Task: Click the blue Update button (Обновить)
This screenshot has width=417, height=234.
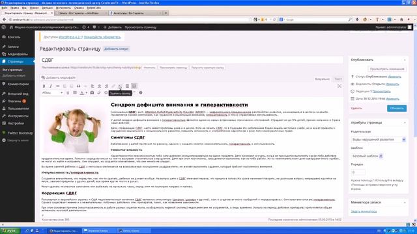Action: tap(397, 109)
